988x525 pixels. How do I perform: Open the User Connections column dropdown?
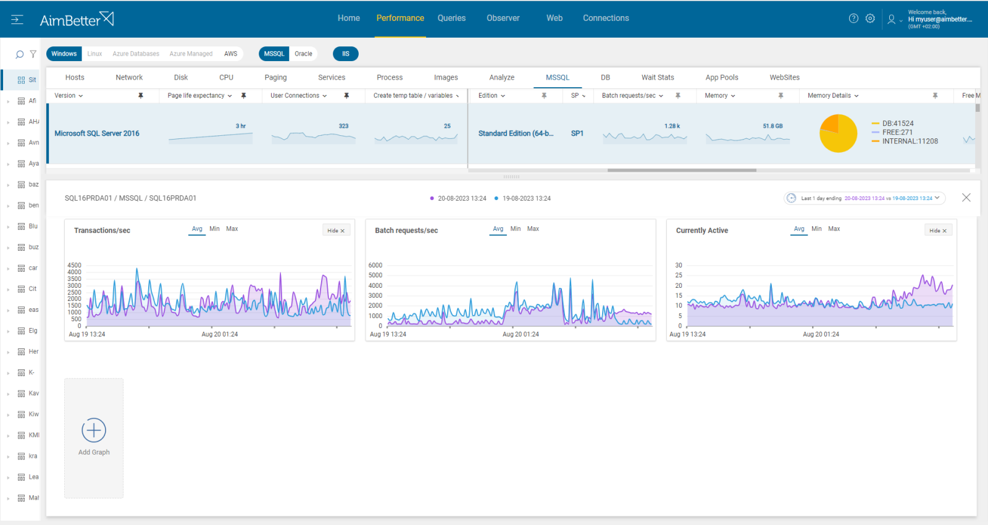(x=325, y=96)
